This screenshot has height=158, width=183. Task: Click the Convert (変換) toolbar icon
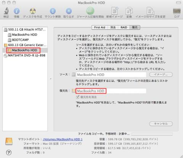pyautogui.click(x=129, y=11)
